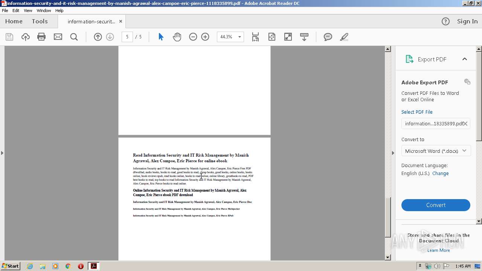Viewport: 482px width, 271px height.
Task: Zoom out with minus icon
Action: pyautogui.click(x=193, y=37)
